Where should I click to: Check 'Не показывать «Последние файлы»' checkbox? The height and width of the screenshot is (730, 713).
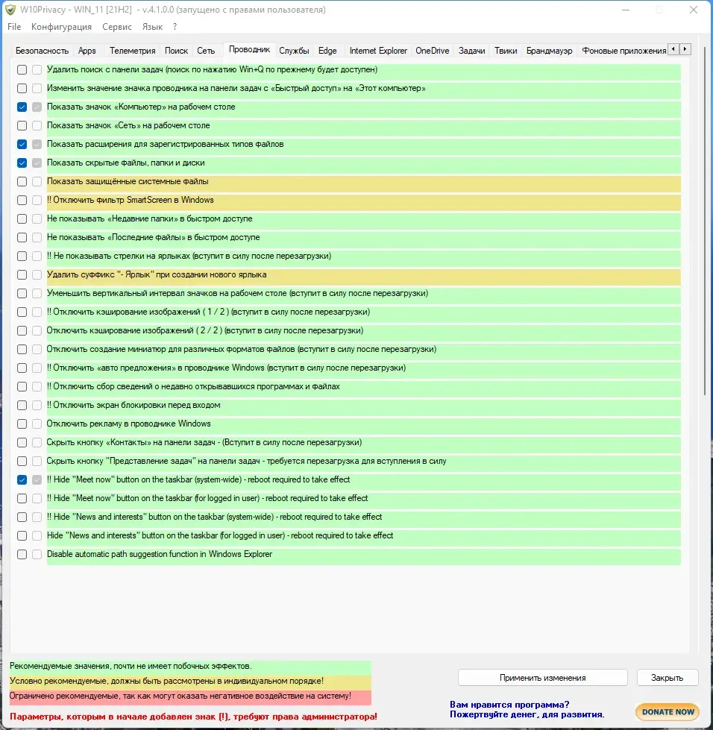tap(22, 237)
